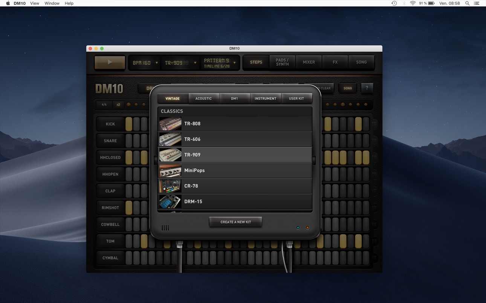The height and width of the screenshot is (303, 486).
Task: Click the menu bar clock Ven. 08:58
Action: point(449,3)
